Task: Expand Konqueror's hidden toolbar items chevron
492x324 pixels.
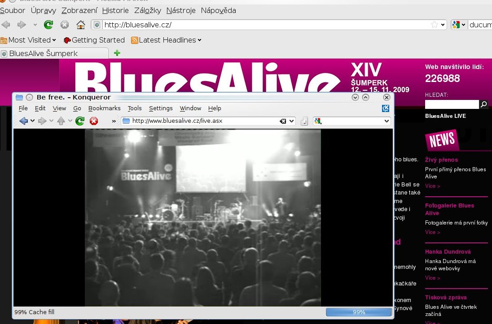Action: (114, 121)
